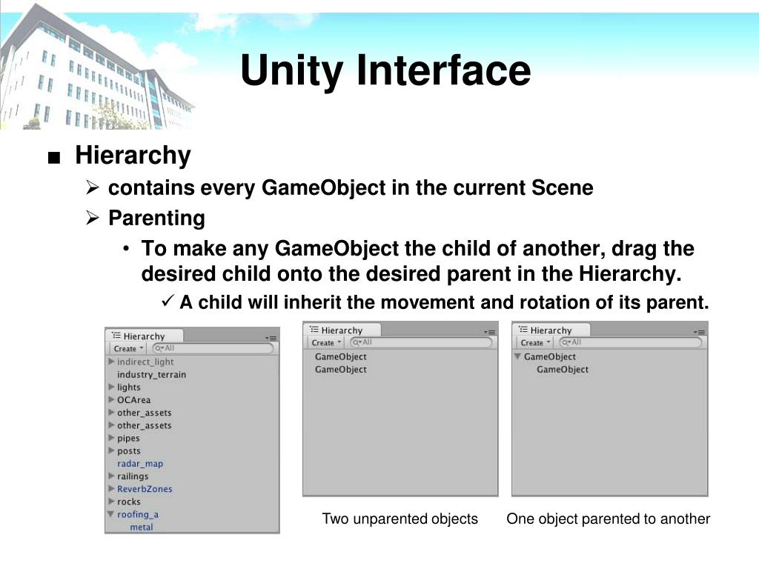Click search magnifier icon in right panel
Screen dimensions: 759x569
(x=566, y=342)
